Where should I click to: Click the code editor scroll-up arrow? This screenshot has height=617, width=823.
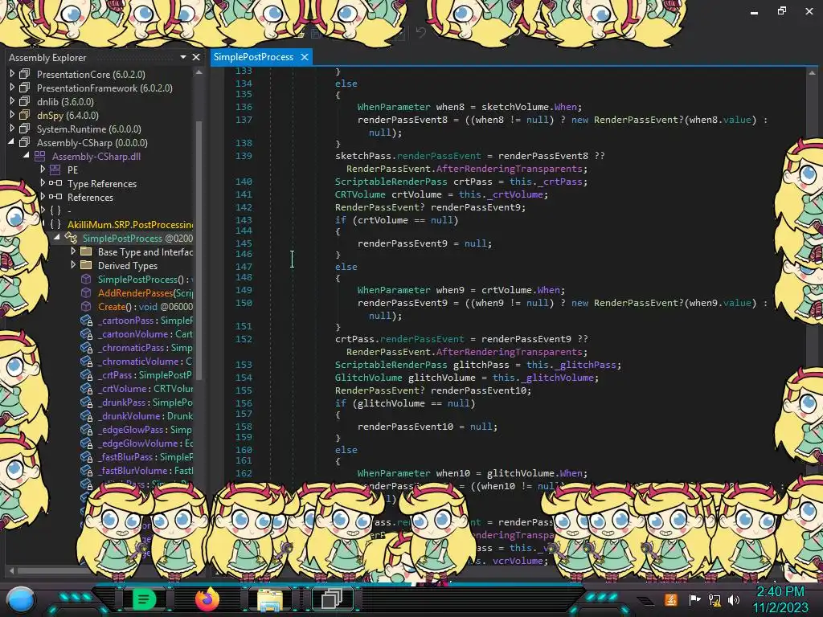pyautogui.click(x=812, y=73)
